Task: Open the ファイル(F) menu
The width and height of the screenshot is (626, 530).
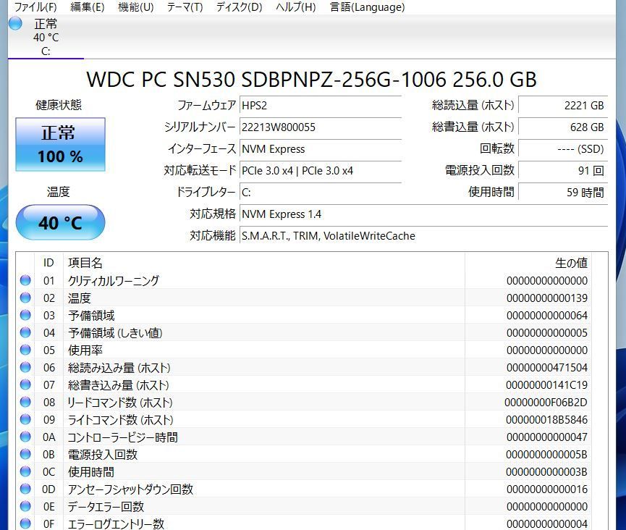Action: [35, 7]
